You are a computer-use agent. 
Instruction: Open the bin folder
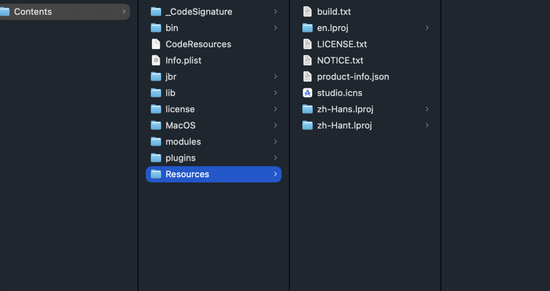coord(172,28)
